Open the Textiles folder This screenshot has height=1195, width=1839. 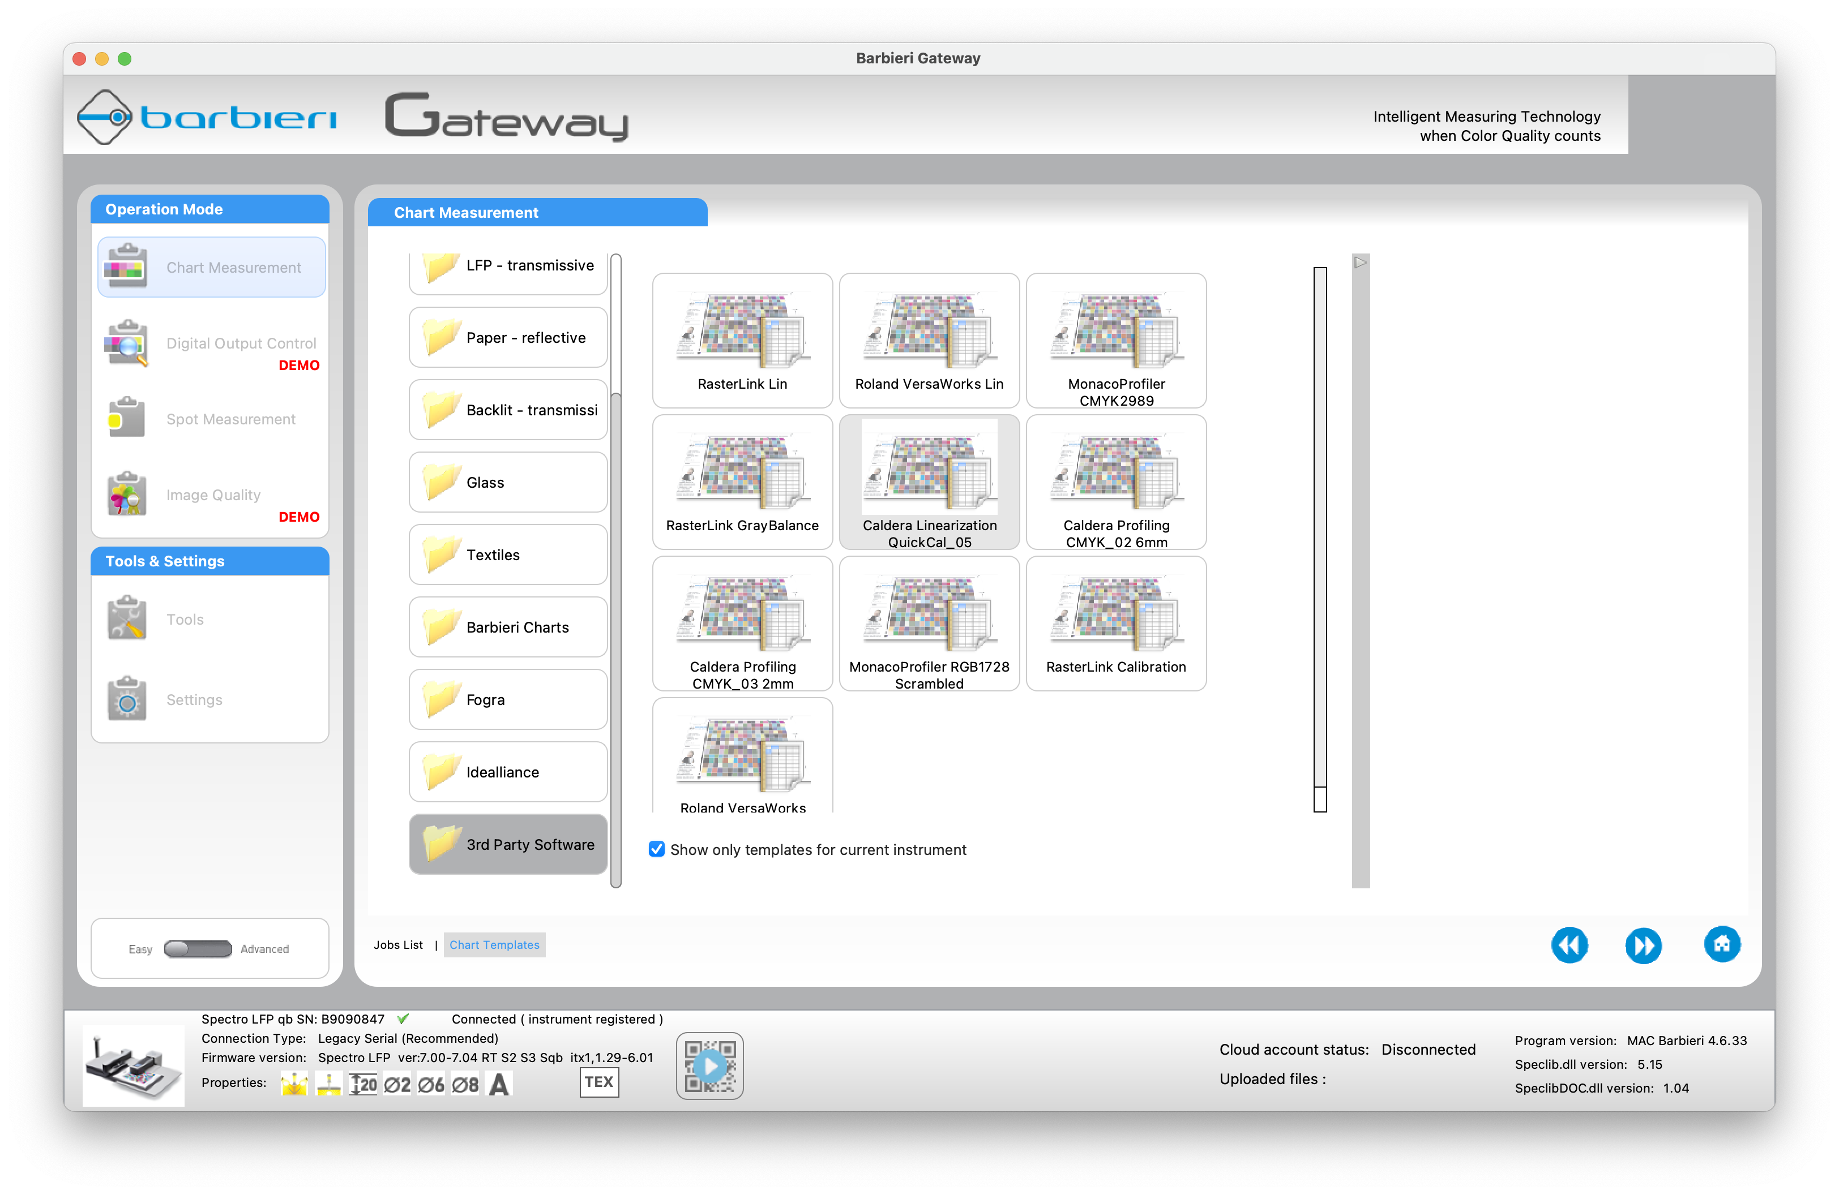click(x=508, y=554)
